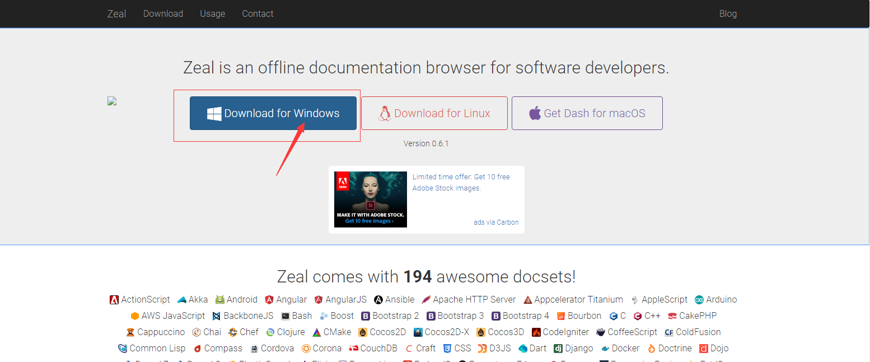Viewport: 870px width, 362px height.
Task: Click the Bootstrap 3 text label
Action: [x=461, y=316]
